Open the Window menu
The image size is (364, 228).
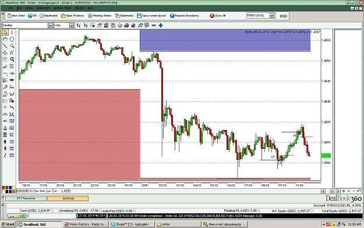(x=79, y=8)
